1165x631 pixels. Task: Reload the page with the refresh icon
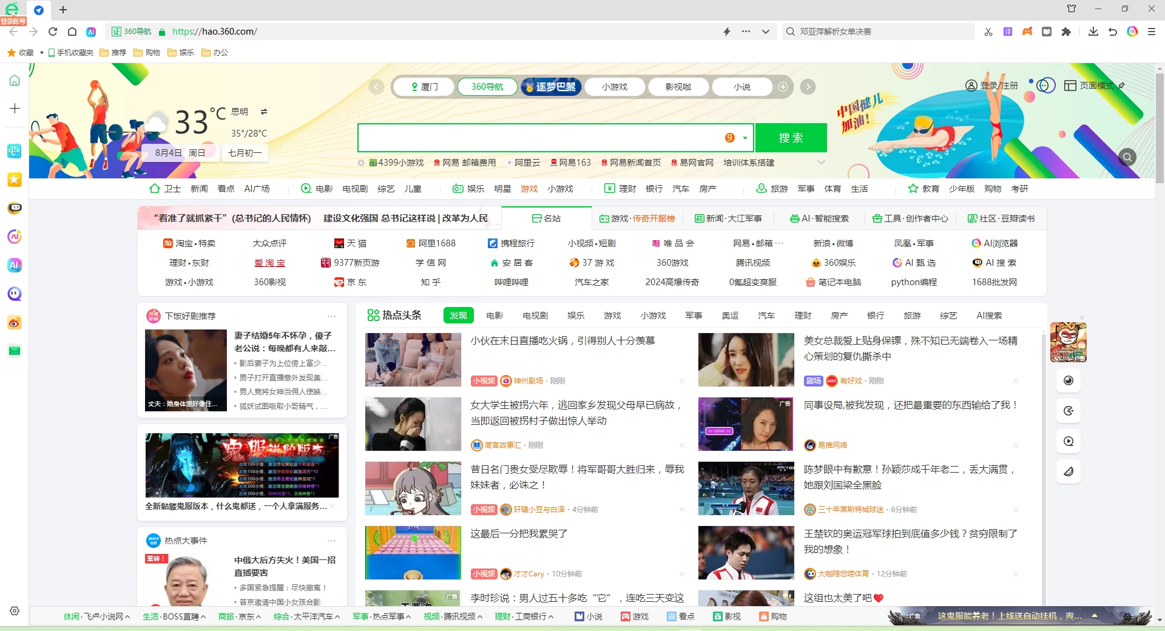coord(53,32)
